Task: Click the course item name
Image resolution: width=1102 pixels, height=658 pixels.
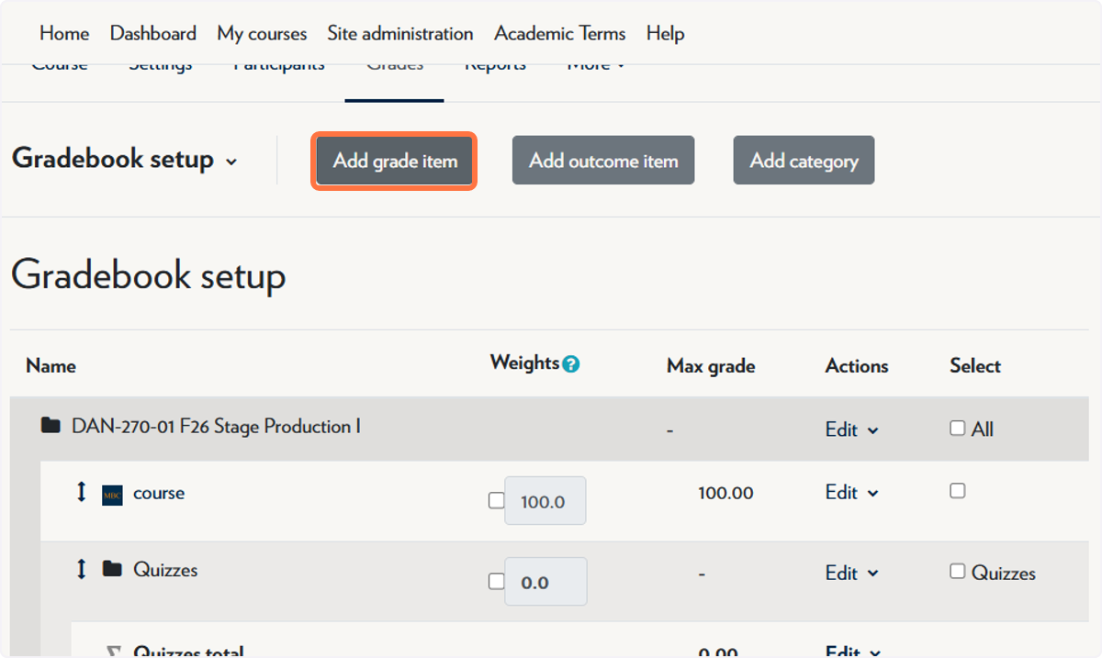Action: [159, 493]
